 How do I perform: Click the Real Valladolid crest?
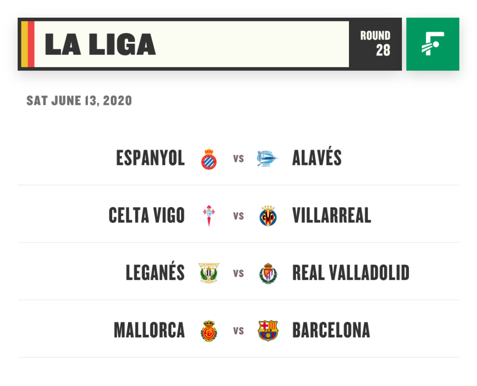pyautogui.click(x=268, y=273)
